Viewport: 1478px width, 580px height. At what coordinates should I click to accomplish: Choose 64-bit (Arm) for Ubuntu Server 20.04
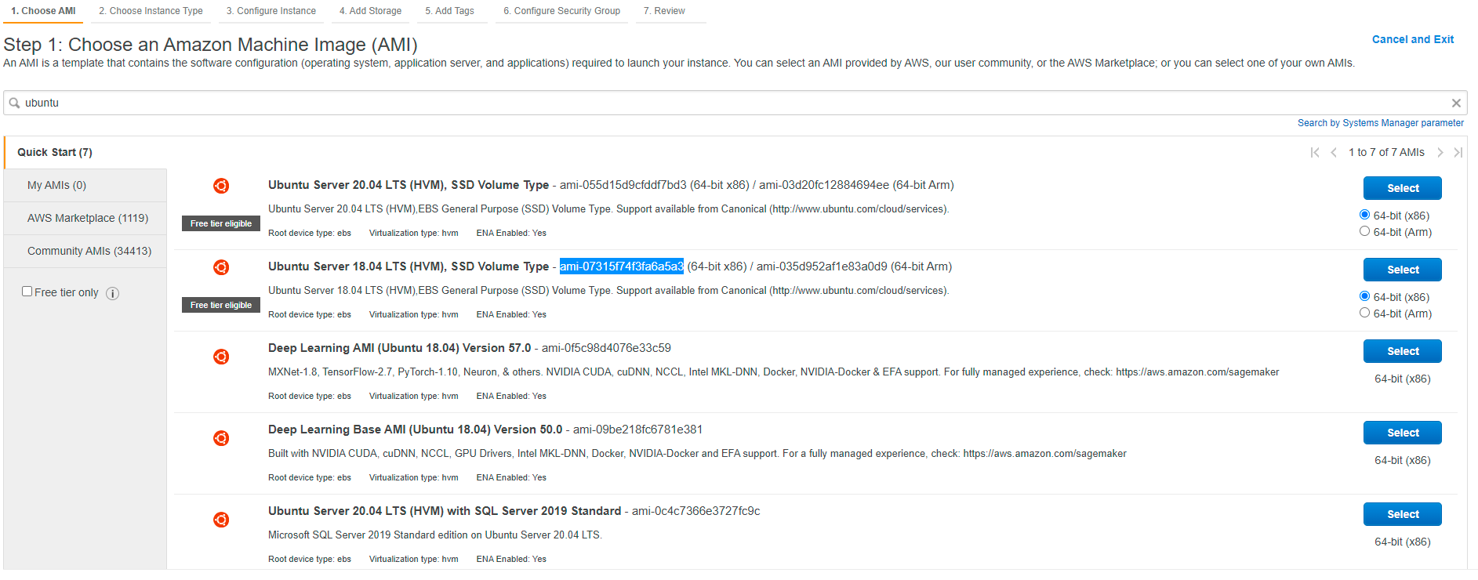point(1364,231)
